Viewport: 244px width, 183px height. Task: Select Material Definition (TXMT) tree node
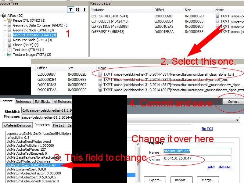point(34,35)
